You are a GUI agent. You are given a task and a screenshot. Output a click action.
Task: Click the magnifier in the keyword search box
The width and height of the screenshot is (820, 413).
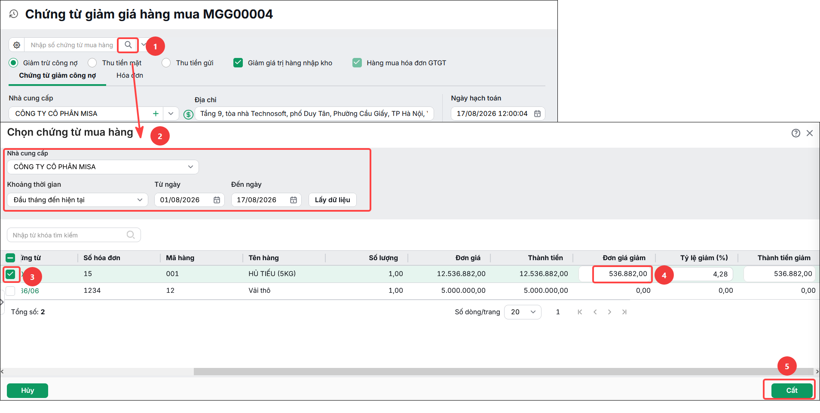click(x=131, y=235)
